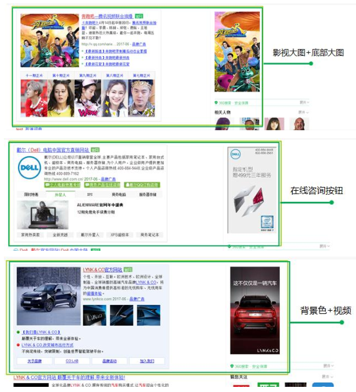Open the red LYNK & CO car ad image

point(255,311)
